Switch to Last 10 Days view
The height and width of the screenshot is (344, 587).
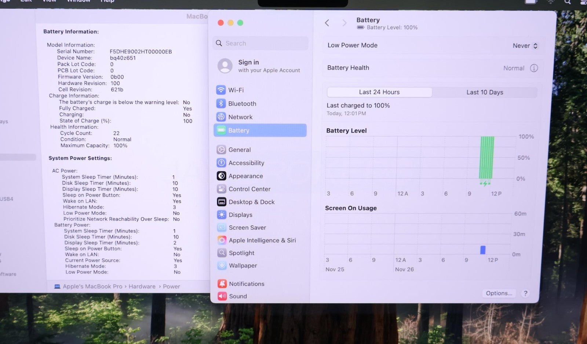pos(484,92)
